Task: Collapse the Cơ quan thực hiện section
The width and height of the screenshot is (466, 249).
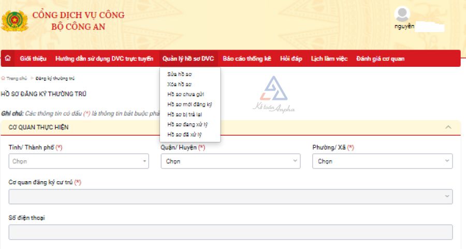Action: [448, 127]
